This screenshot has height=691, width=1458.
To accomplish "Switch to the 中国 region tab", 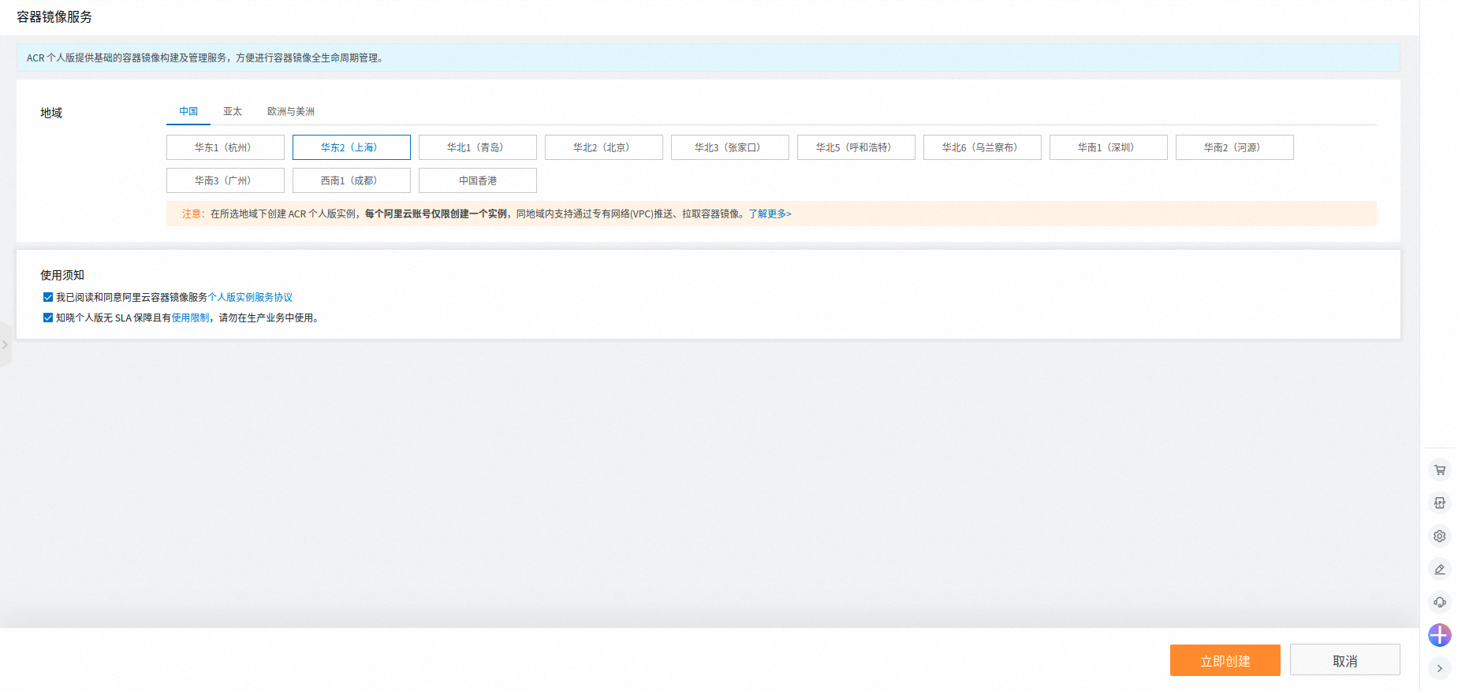I will click(188, 111).
